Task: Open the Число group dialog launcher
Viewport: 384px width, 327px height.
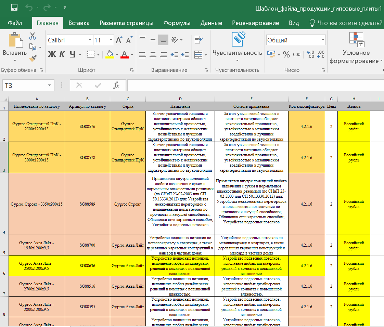Action: tap(323, 70)
